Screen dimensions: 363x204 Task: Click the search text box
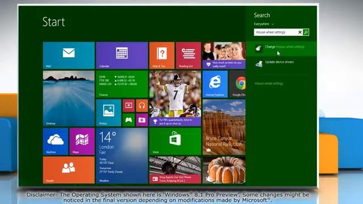coord(276,32)
